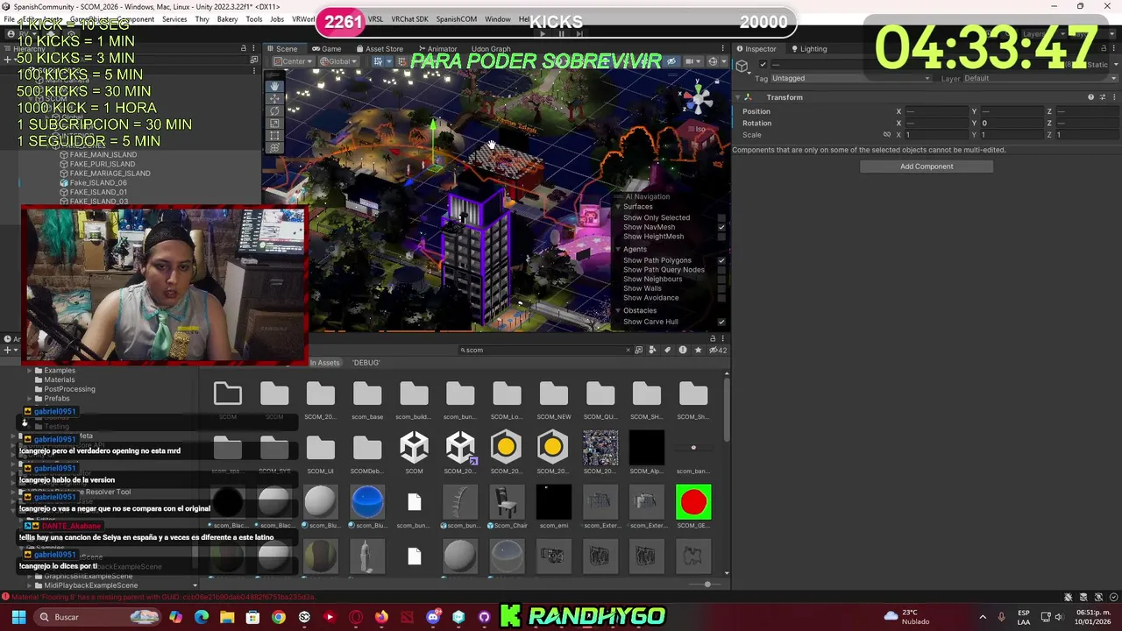Open search window icon in Project panel

[x=638, y=350]
